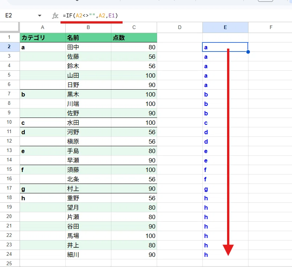Screen dimensions: 292x267
Task: Select the cell containing 手島
Action: coord(88,151)
